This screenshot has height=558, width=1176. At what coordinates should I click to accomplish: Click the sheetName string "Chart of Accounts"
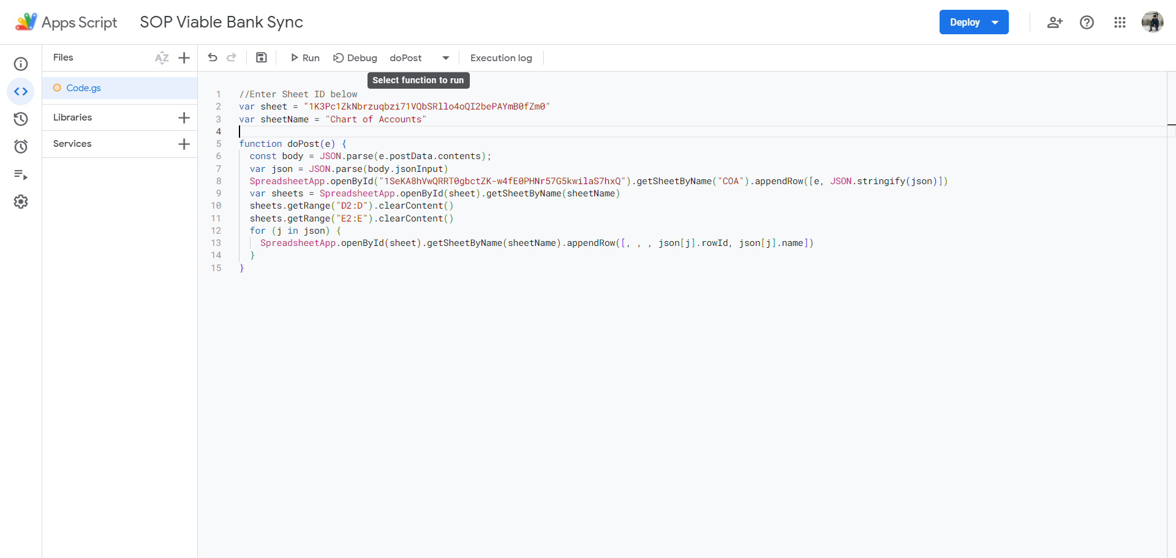pyautogui.click(x=375, y=119)
